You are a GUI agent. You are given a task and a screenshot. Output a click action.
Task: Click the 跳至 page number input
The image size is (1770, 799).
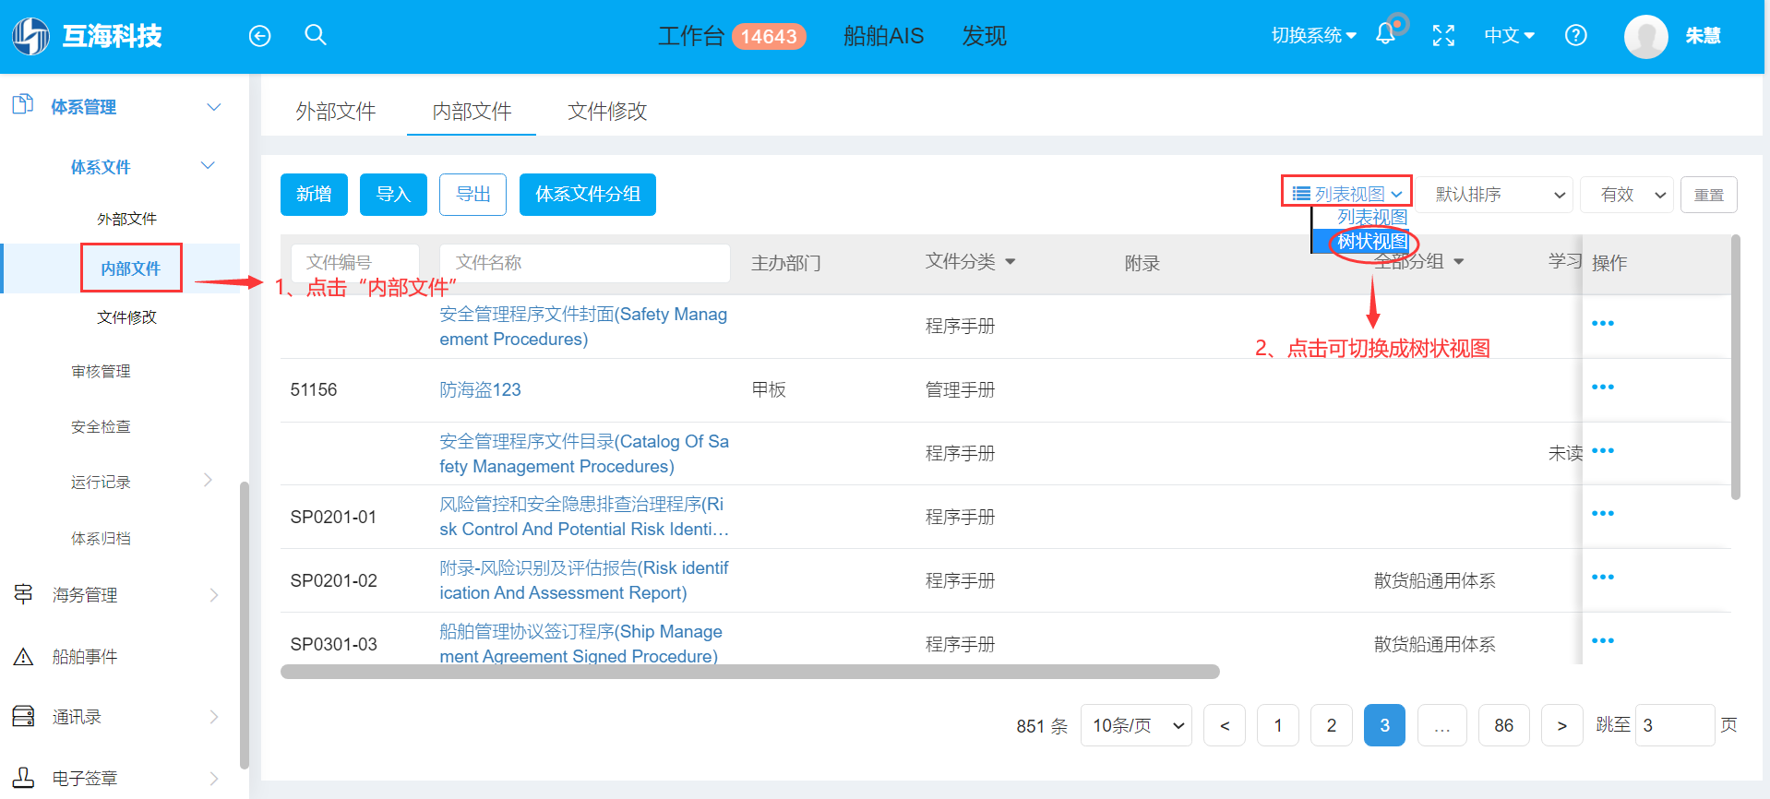point(1675,725)
